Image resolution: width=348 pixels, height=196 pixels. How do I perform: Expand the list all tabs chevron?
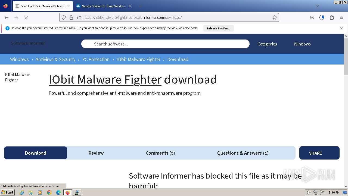point(317,6)
